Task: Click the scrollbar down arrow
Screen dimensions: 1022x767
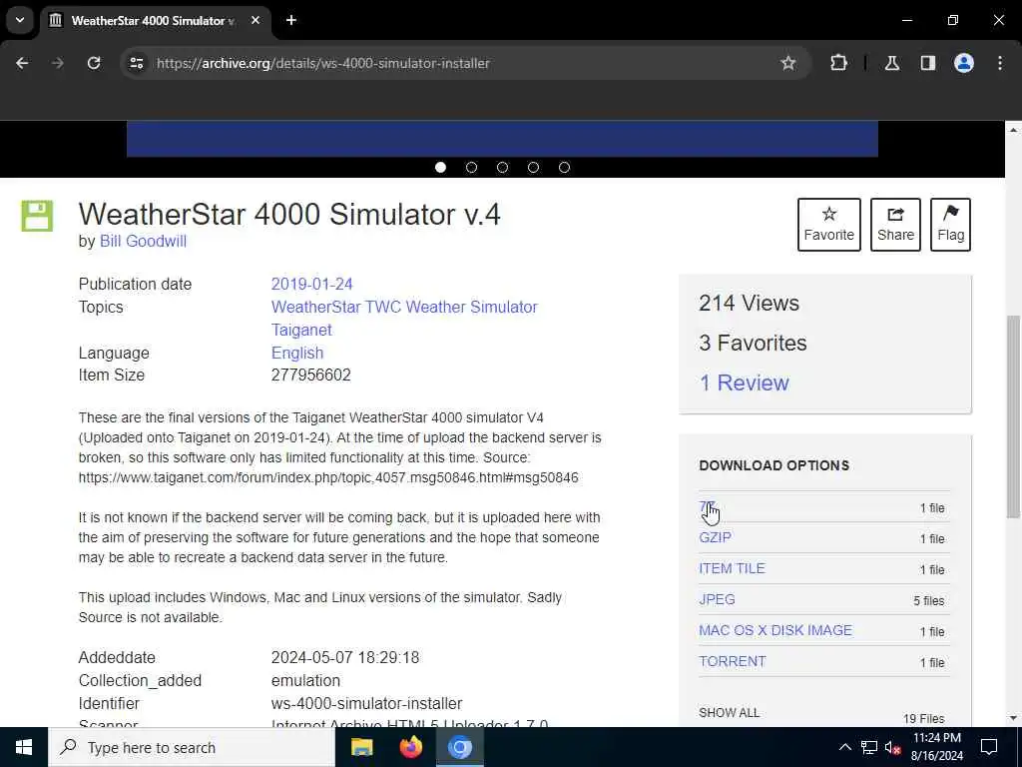Action: tap(1013, 718)
